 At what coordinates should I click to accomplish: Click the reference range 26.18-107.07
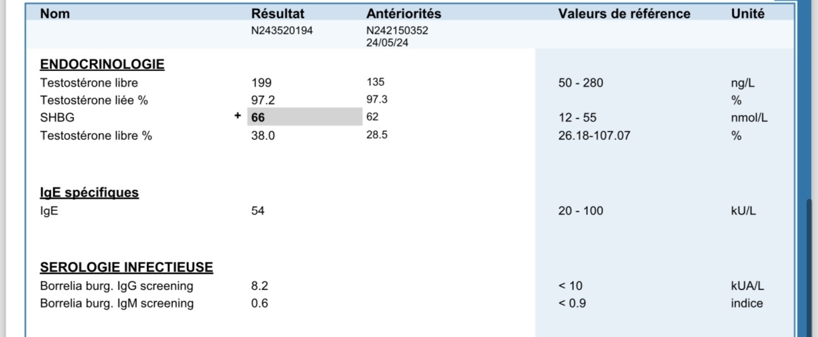[594, 136]
